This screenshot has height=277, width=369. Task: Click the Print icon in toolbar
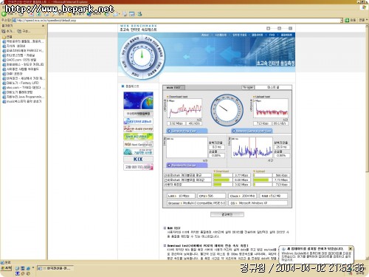(125, 14)
